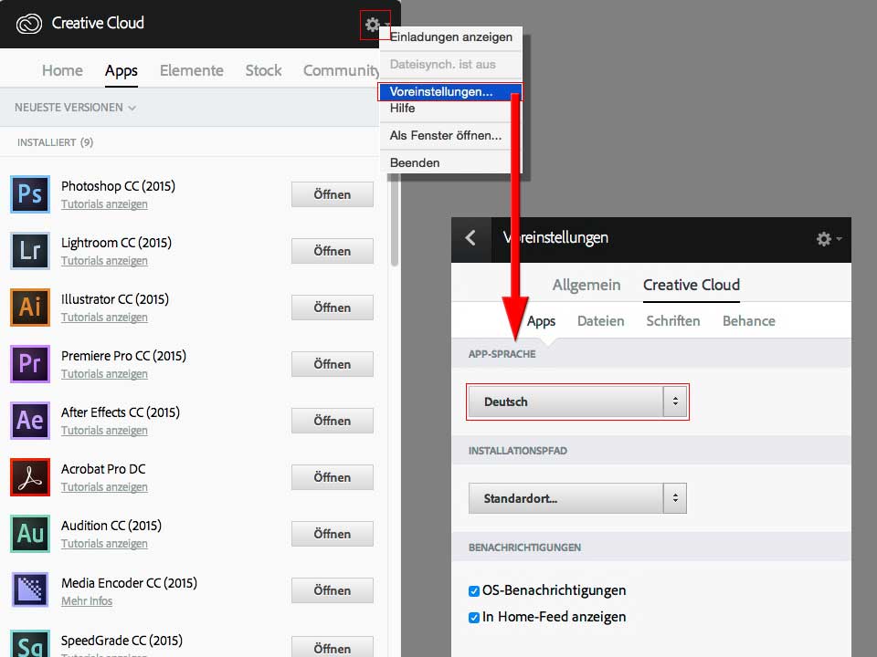Expand the Neueste Versionen filter
The image size is (877, 657).
pos(76,108)
